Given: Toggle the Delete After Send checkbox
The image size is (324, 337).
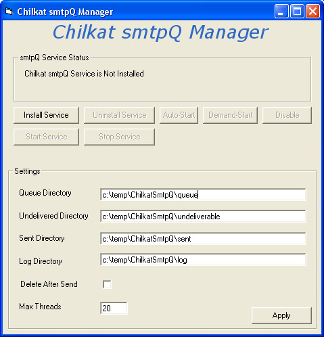Looking at the screenshot, I should [x=107, y=284].
